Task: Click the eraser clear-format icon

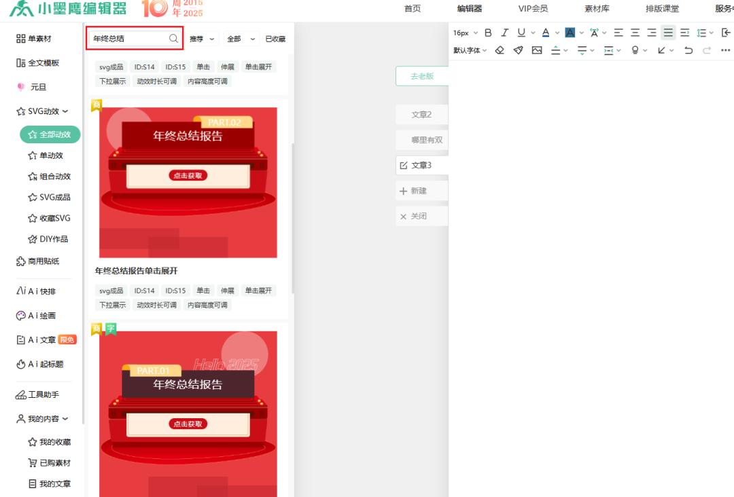Action: [500, 50]
